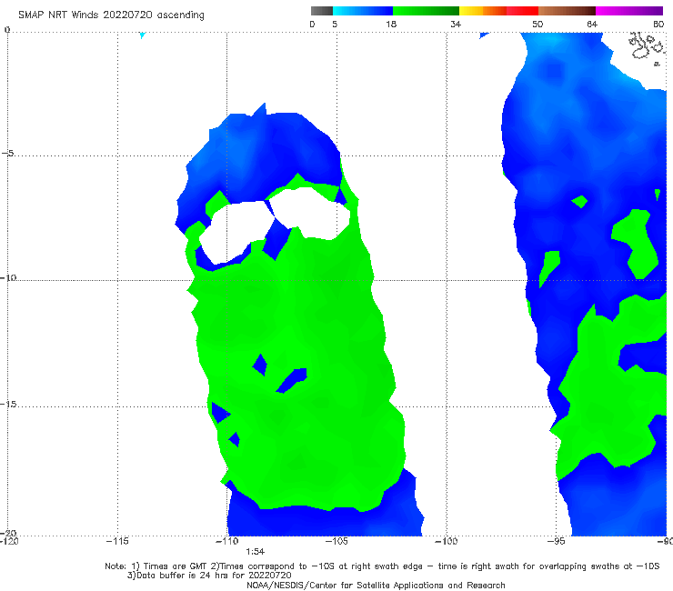The width and height of the screenshot is (673, 591).
Task: Click the '-95' longitude axis label
Action: pyautogui.click(x=557, y=541)
